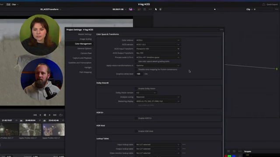The image size is (280, 157).
Task: Open the General Options section
Action: (x=84, y=48)
